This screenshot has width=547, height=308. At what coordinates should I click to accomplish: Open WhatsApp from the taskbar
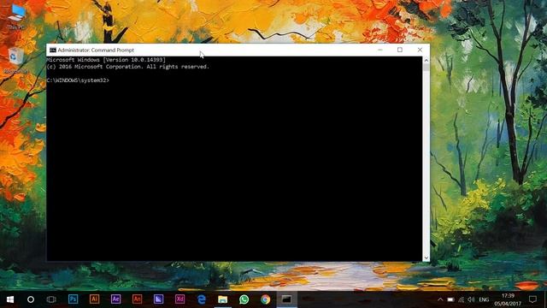244,299
